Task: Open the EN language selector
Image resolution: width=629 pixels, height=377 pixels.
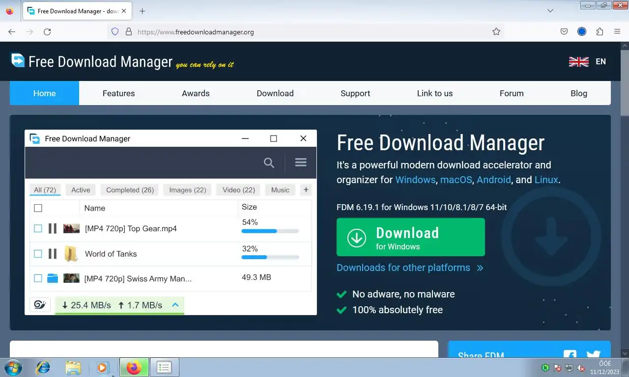Action: click(600, 62)
